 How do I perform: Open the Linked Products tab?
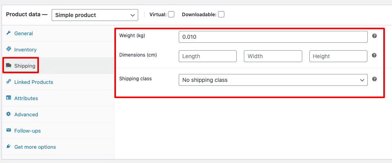[x=33, y=82]
